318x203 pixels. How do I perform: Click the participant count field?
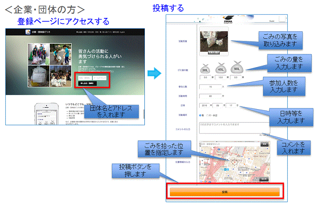209,87
